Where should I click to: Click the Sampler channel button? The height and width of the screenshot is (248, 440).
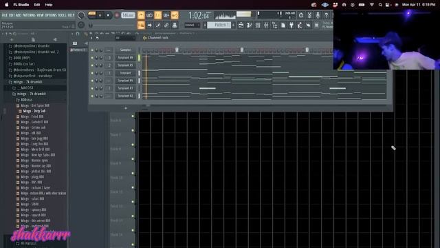click(x=125, y=50)
